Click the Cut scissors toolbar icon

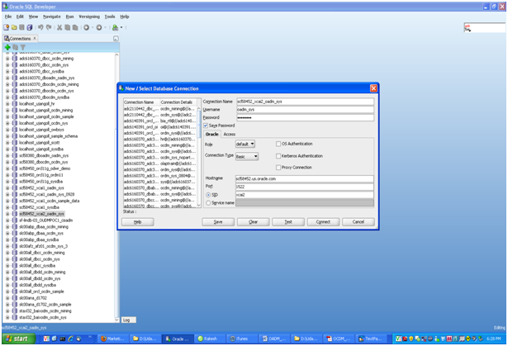[59, 27]
